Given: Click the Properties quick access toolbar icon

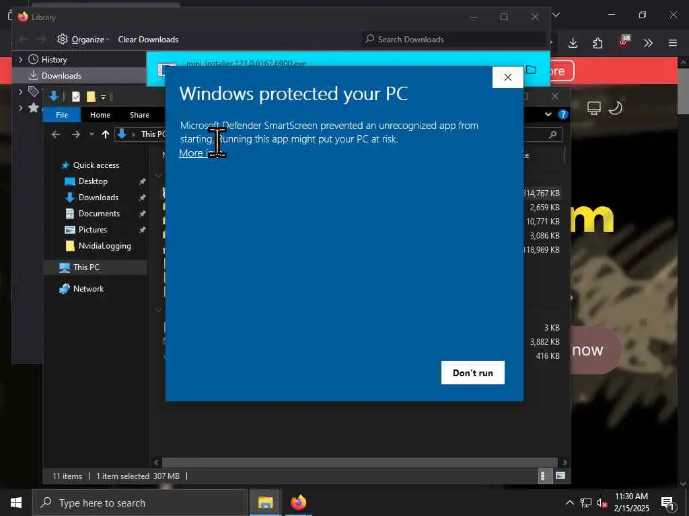Looking at the screenshot, I should tap(76, 97).
